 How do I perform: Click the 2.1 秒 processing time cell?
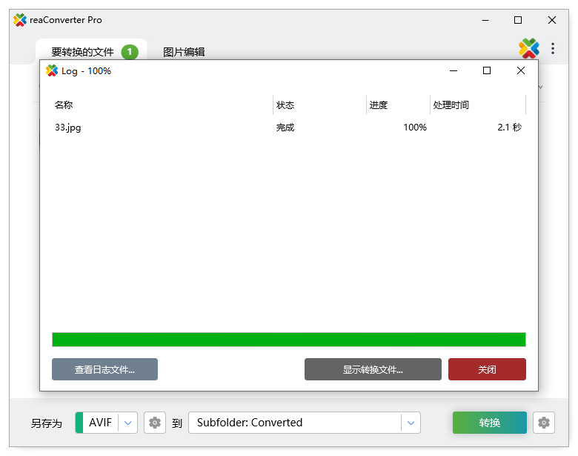tap(509, 128)
